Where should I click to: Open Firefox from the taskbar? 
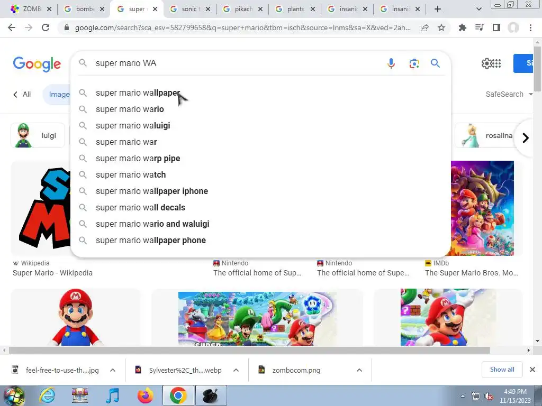tap(145, 395)
